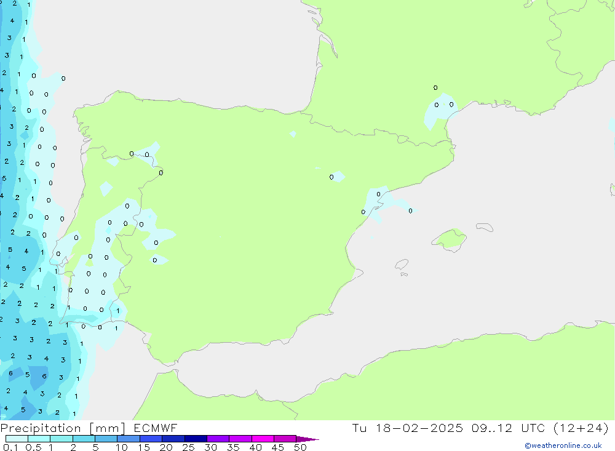Click the date "18-02-2025" text
The height and width of the screenshot is (451, 615).
click(x=419, y=428)
